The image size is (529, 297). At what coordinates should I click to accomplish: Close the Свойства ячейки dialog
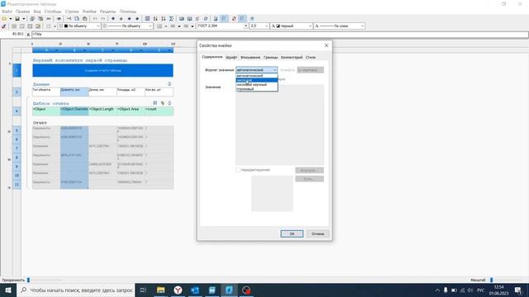pyautogui.click(x=326, y=45)
